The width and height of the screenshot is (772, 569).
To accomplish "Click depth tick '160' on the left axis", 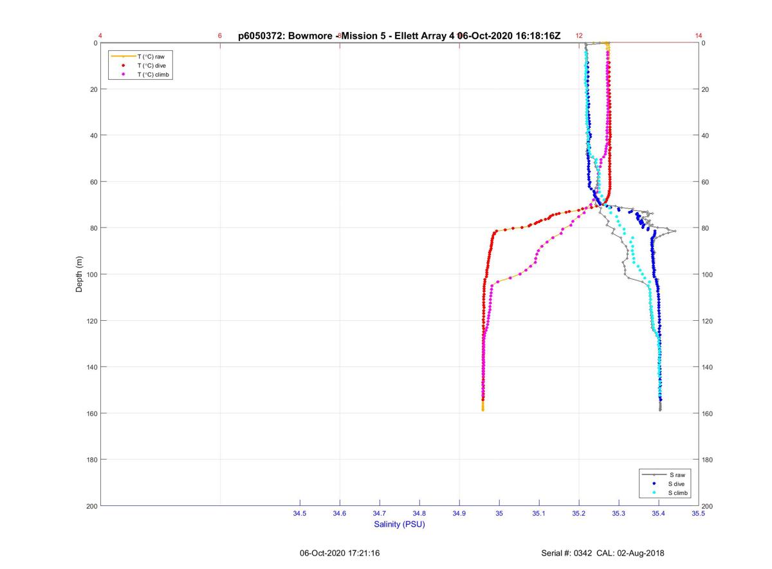I will pos(91,413).
